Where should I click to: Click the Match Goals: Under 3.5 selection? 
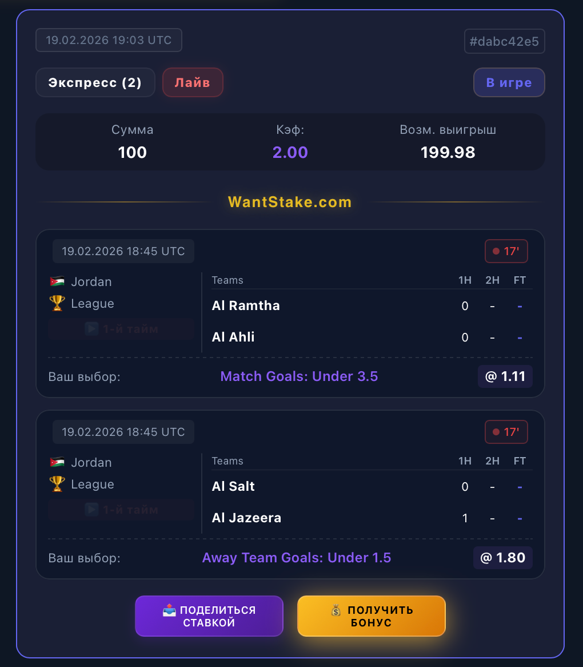coord(299,376)
